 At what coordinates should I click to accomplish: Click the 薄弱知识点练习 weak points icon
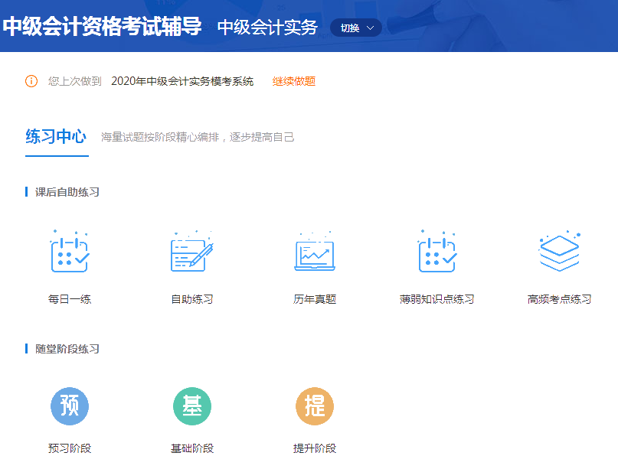[437, 253]
